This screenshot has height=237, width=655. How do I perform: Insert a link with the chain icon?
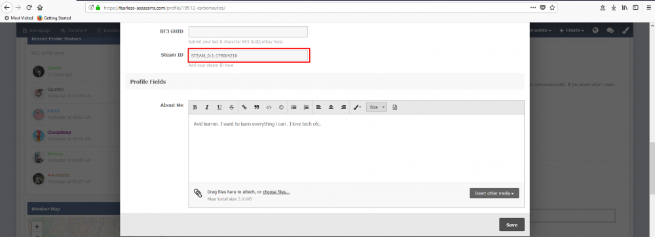coord(244,107)
